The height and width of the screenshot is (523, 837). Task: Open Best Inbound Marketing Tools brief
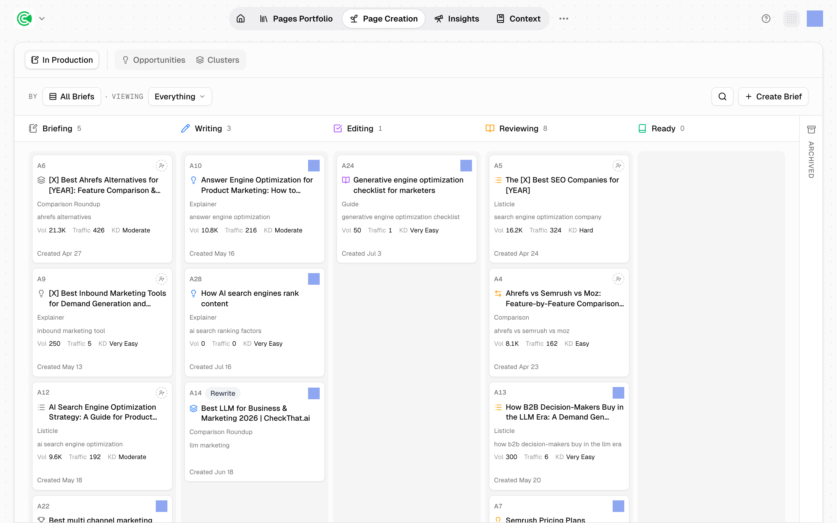pos(108,298)
